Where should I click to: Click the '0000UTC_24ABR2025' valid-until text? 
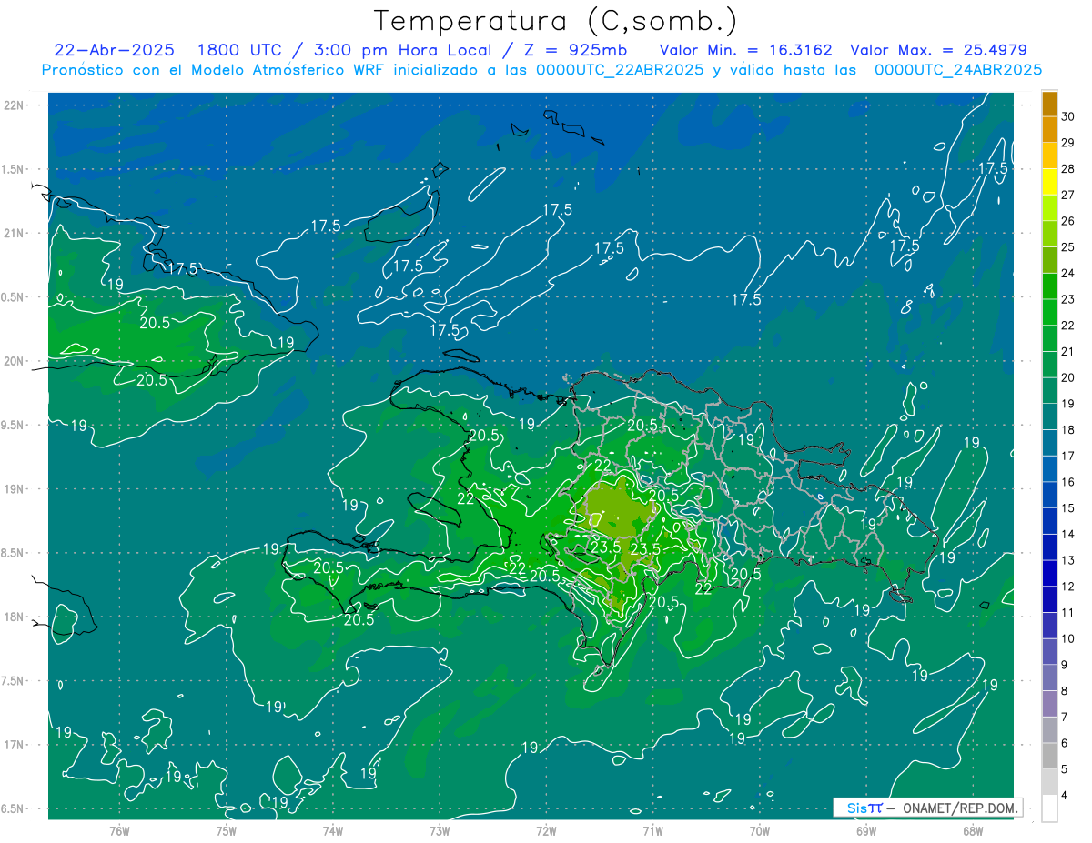[957, 70]
